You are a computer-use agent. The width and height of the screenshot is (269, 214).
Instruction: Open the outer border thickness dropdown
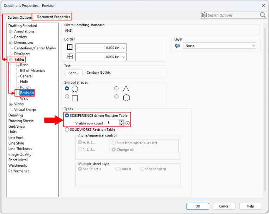click(x=101, y=48)
